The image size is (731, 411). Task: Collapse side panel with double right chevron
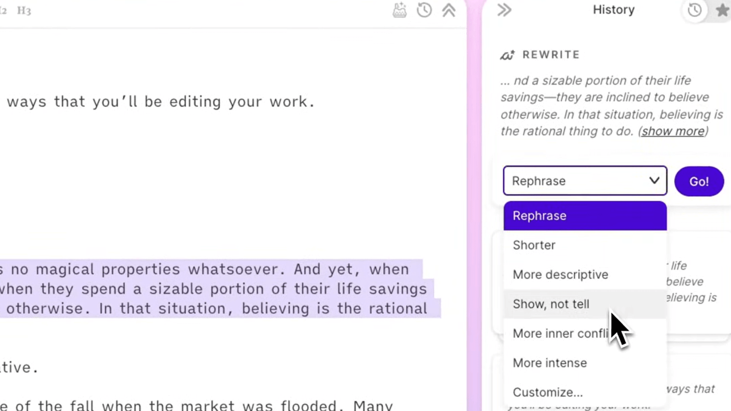click(504, 10)
